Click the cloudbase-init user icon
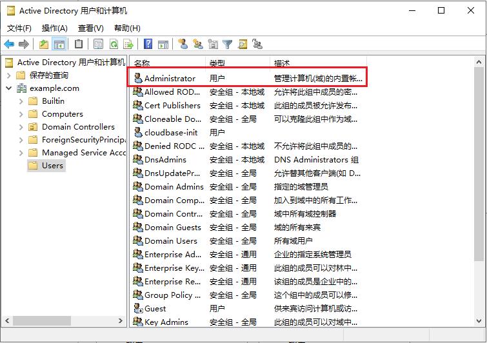 138,132
